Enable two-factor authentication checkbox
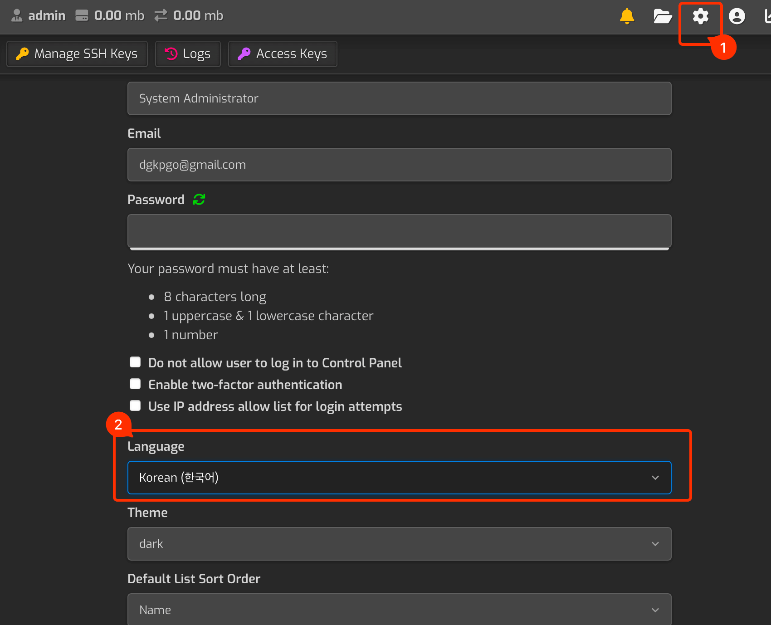The width and height of the screenshot is (771, 625). 135,384
